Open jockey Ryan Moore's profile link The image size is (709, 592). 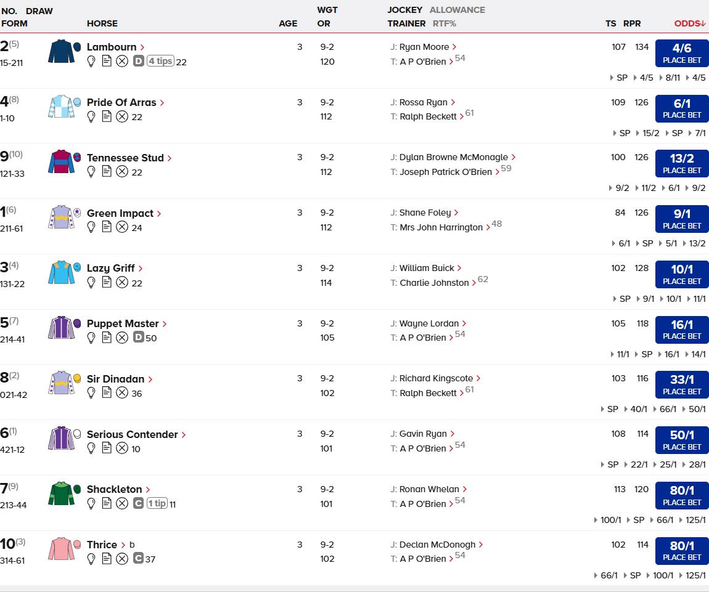(x=424, y=47)
